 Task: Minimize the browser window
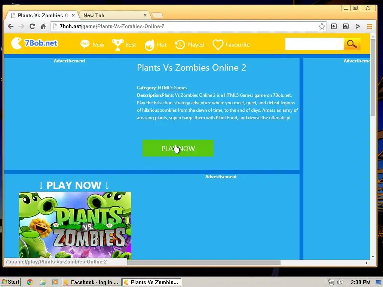346,8
